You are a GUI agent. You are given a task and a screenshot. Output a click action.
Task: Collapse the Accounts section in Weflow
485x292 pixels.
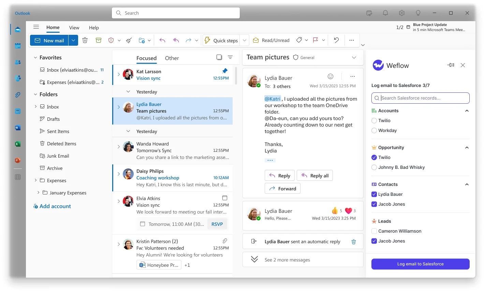coord(467,111)
